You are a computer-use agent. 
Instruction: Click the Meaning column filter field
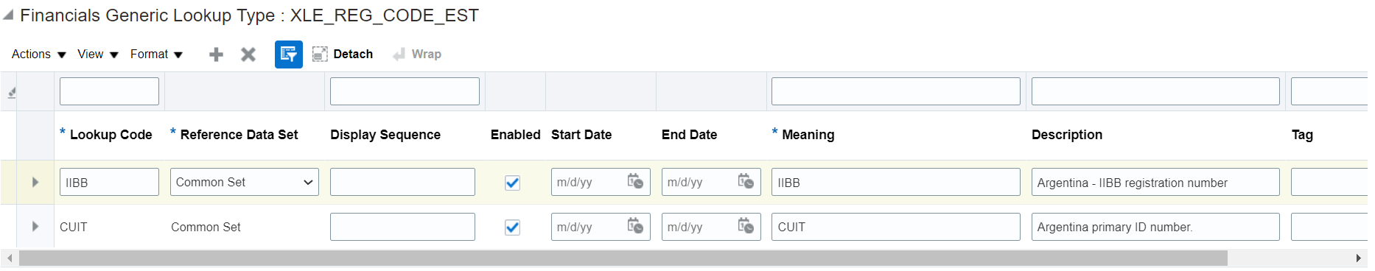tap(896, 91)
